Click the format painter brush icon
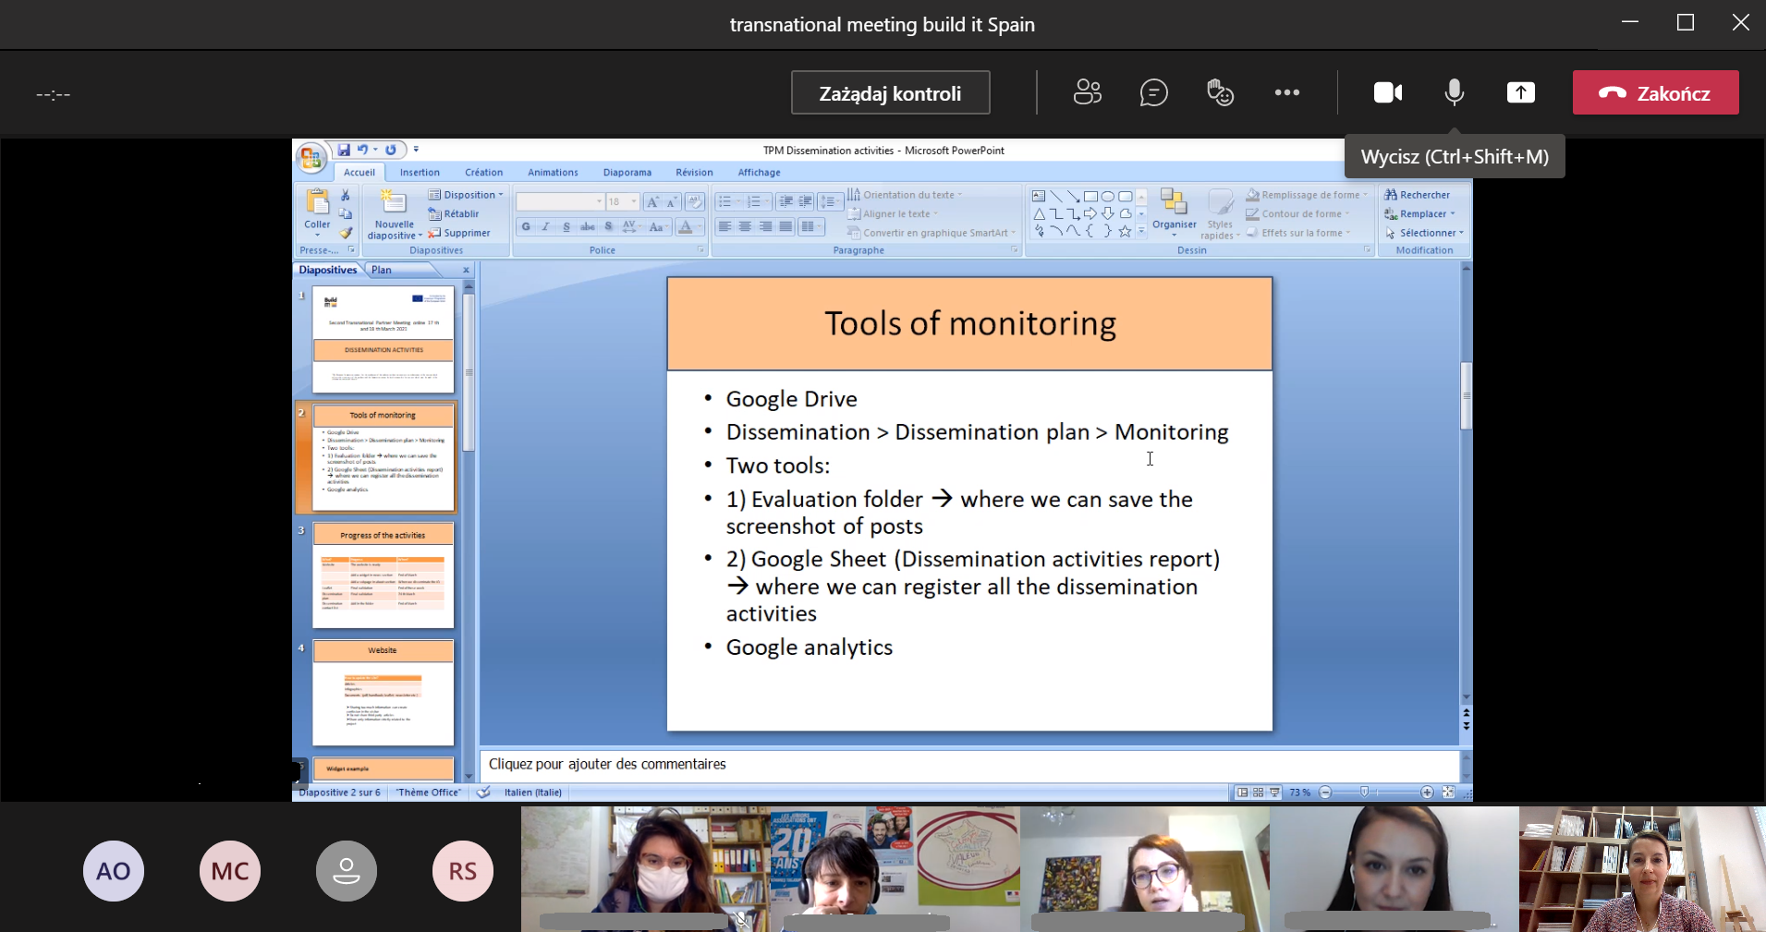The image size is (1766, 932). tap(345, 233)
